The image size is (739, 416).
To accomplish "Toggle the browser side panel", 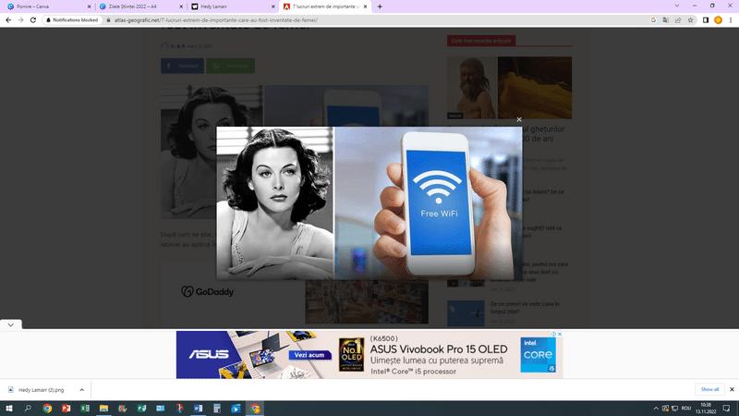I will point(706,19).
